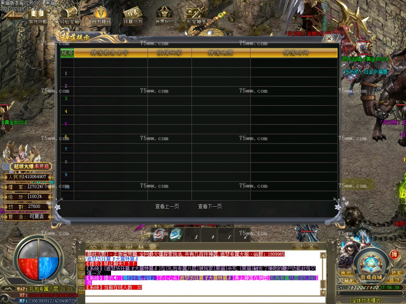This screenshot has height=304, width=406.
Task: Open the red 摊 stall button
Action: click(394, 254)
